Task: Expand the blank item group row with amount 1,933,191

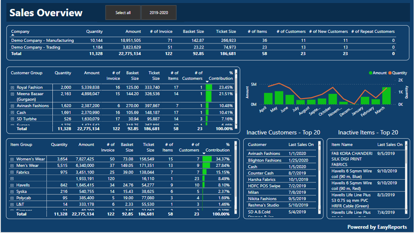Action: [x=12, y=179]
